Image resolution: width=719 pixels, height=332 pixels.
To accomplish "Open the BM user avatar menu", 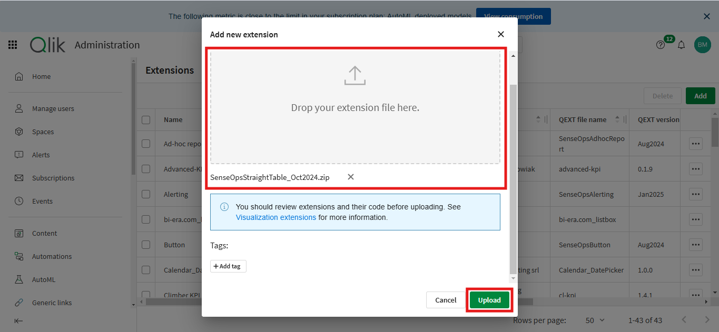I will (702, 45).
